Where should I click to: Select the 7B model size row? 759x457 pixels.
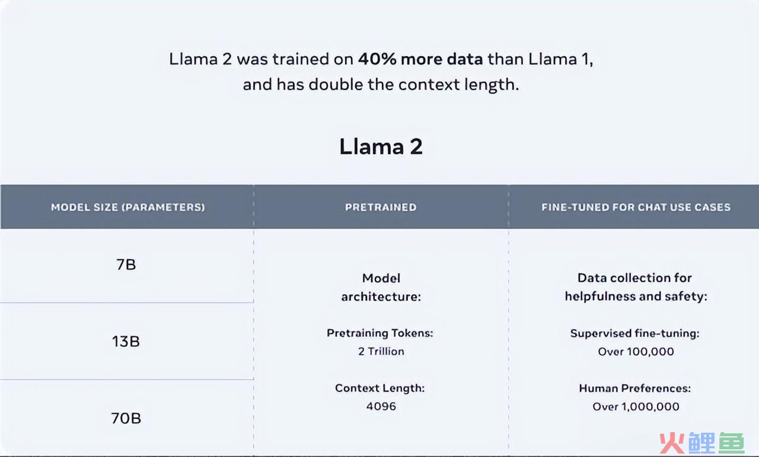[x=126, y=265]
